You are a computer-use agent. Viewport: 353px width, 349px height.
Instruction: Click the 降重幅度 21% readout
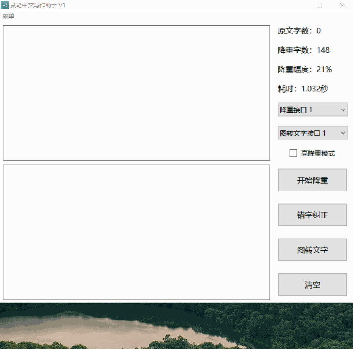[305, 70]
